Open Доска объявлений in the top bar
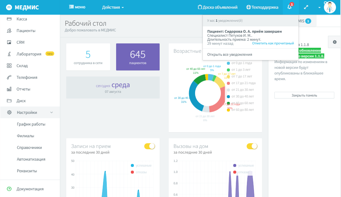The height and width of the screenshot is (197, 341). [x=218, y=7]
